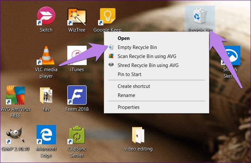
Task: Select the Skitch desktop shortcut
Action: click(x=46, y=16)
